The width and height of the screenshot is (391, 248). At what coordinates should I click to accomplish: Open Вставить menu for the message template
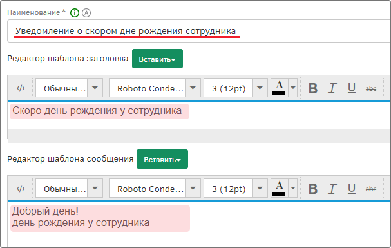point(162,159)
